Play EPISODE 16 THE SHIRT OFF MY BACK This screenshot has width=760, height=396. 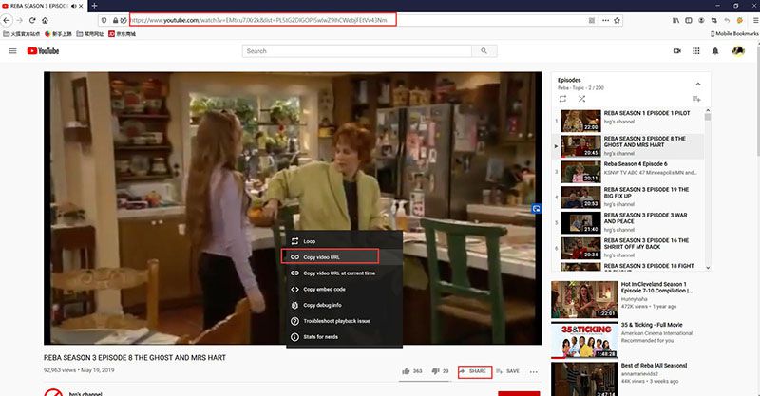click(629, 248)
